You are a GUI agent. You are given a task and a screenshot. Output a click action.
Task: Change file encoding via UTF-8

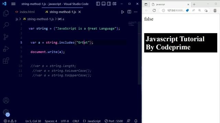65,121
